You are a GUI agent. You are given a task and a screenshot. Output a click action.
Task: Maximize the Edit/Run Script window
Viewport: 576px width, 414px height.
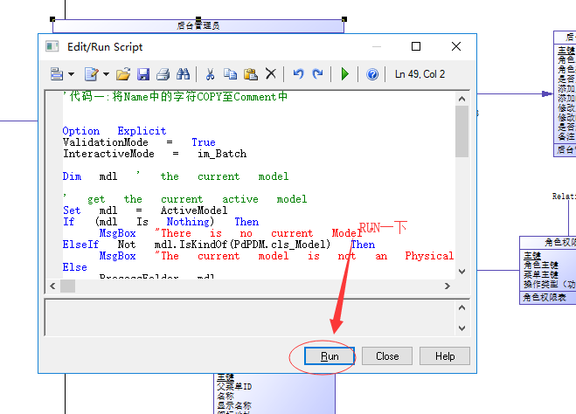tap(416, 46)
